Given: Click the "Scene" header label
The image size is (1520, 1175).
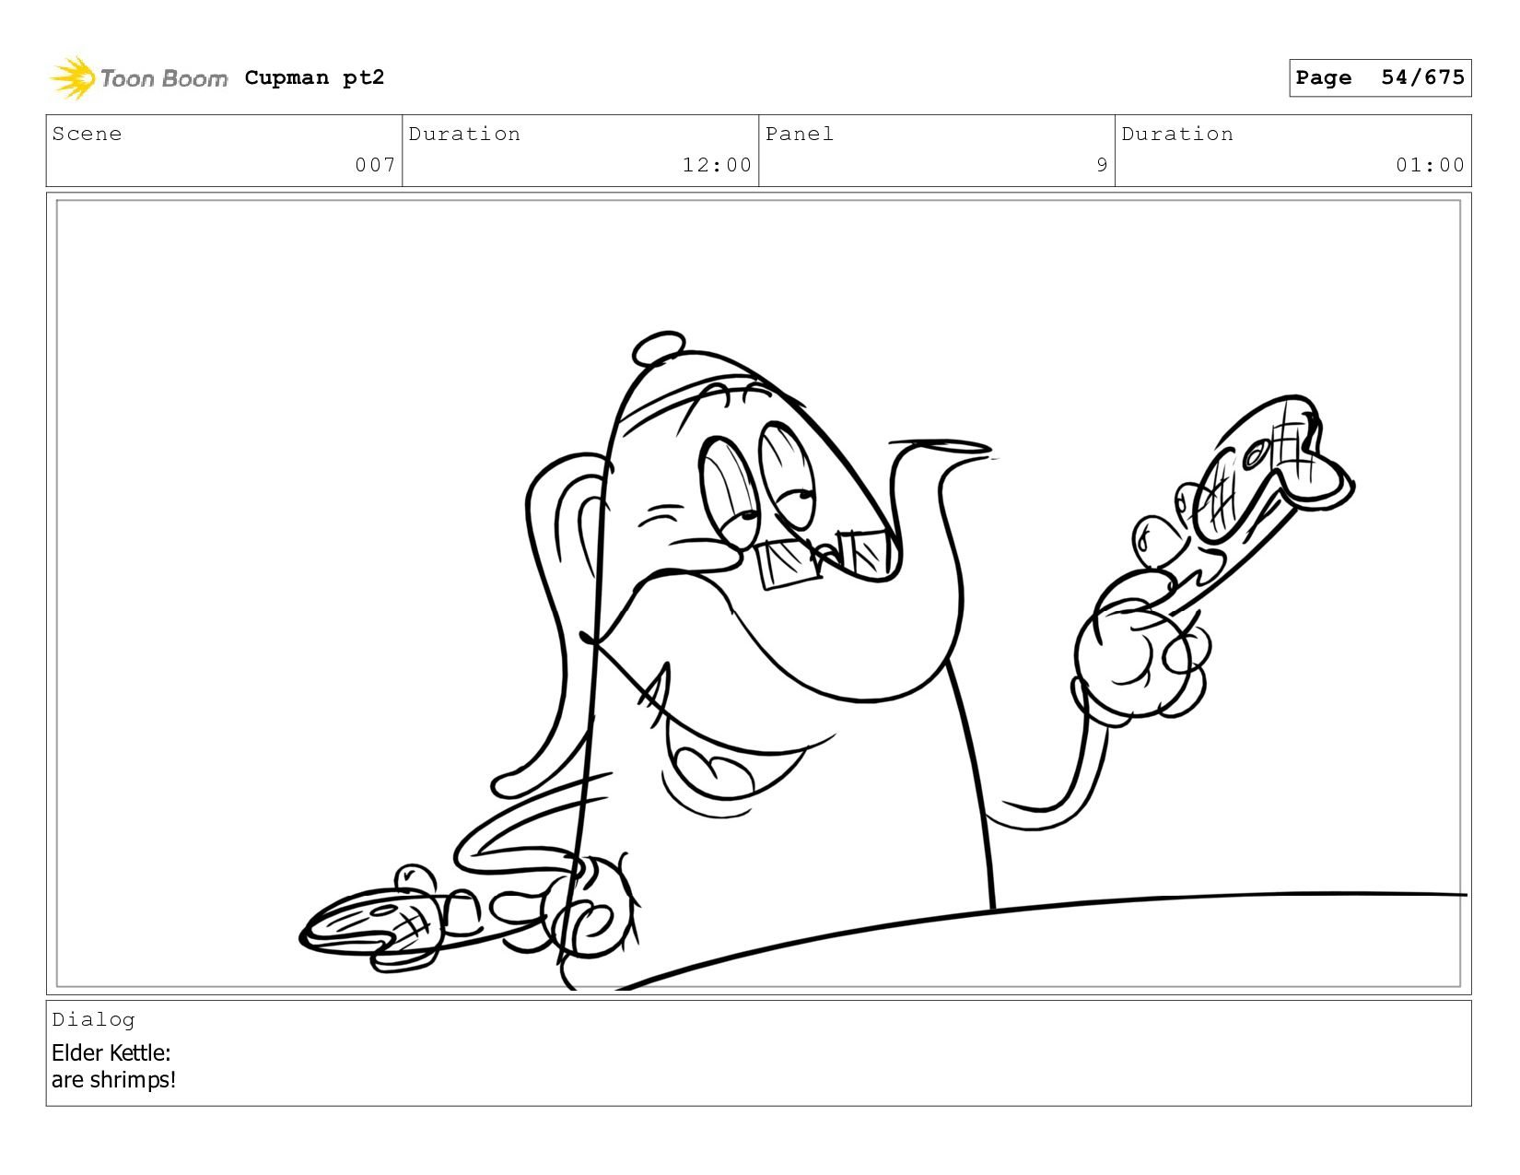Looking at the screenshot, I should pos(88,134).
